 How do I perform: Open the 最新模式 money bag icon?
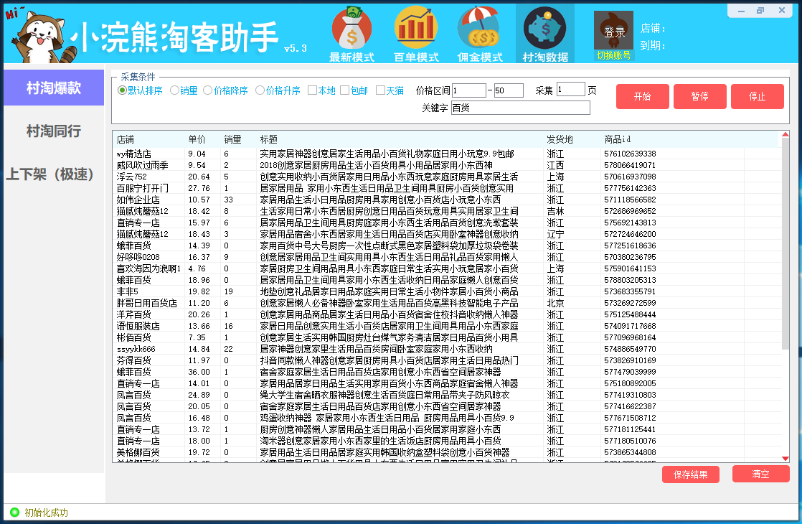point(352,29)
